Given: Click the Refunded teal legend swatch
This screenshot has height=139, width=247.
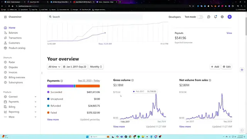Looking at the screenshot, I should pos(48,106).
